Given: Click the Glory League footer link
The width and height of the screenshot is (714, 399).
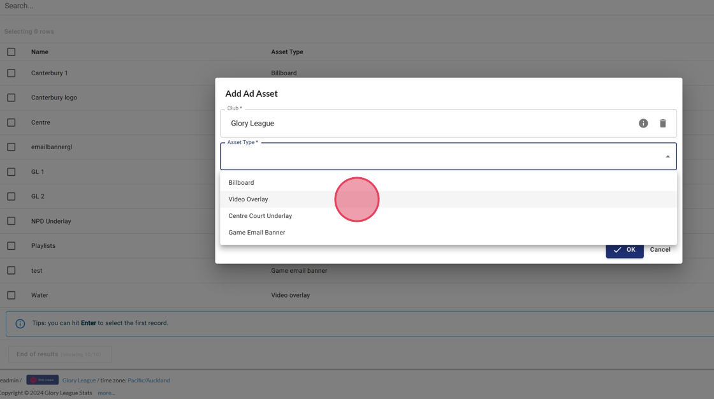Looking at the screenshot, I should (79, 381).
